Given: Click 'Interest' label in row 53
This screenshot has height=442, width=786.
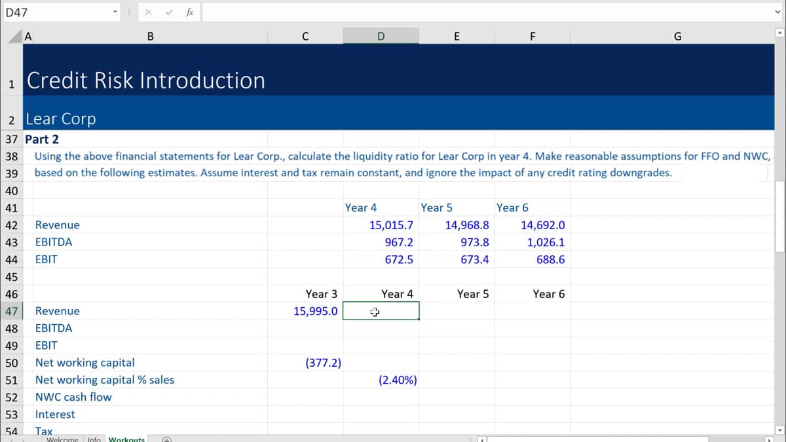Looking at the screenshot, I should pos(55,414).
